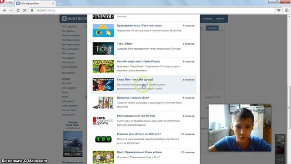Open the Ёжик Пашка quest offer title

click(138, 61)
